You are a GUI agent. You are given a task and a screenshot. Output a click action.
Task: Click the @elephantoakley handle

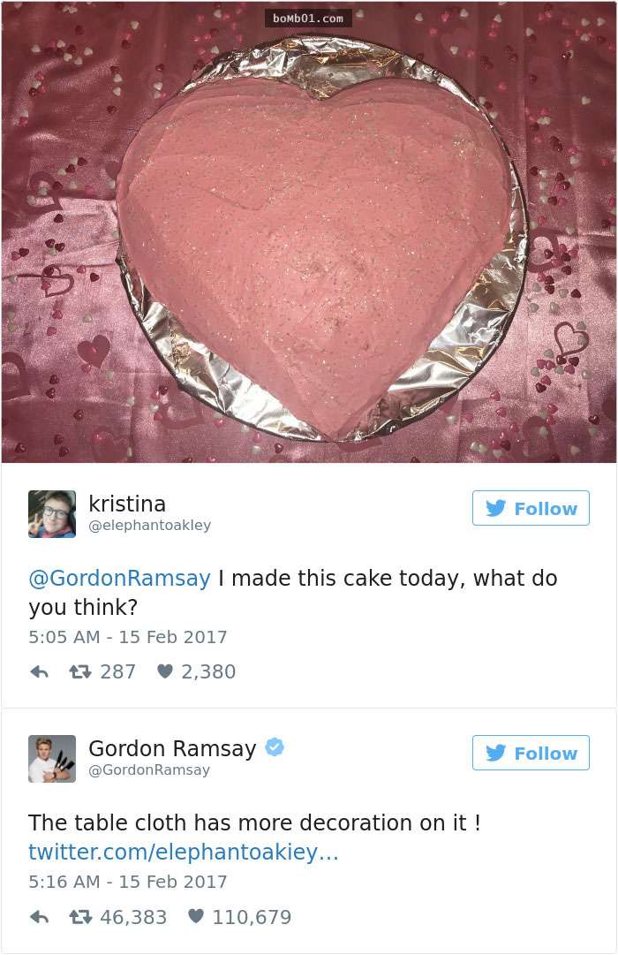150,526
